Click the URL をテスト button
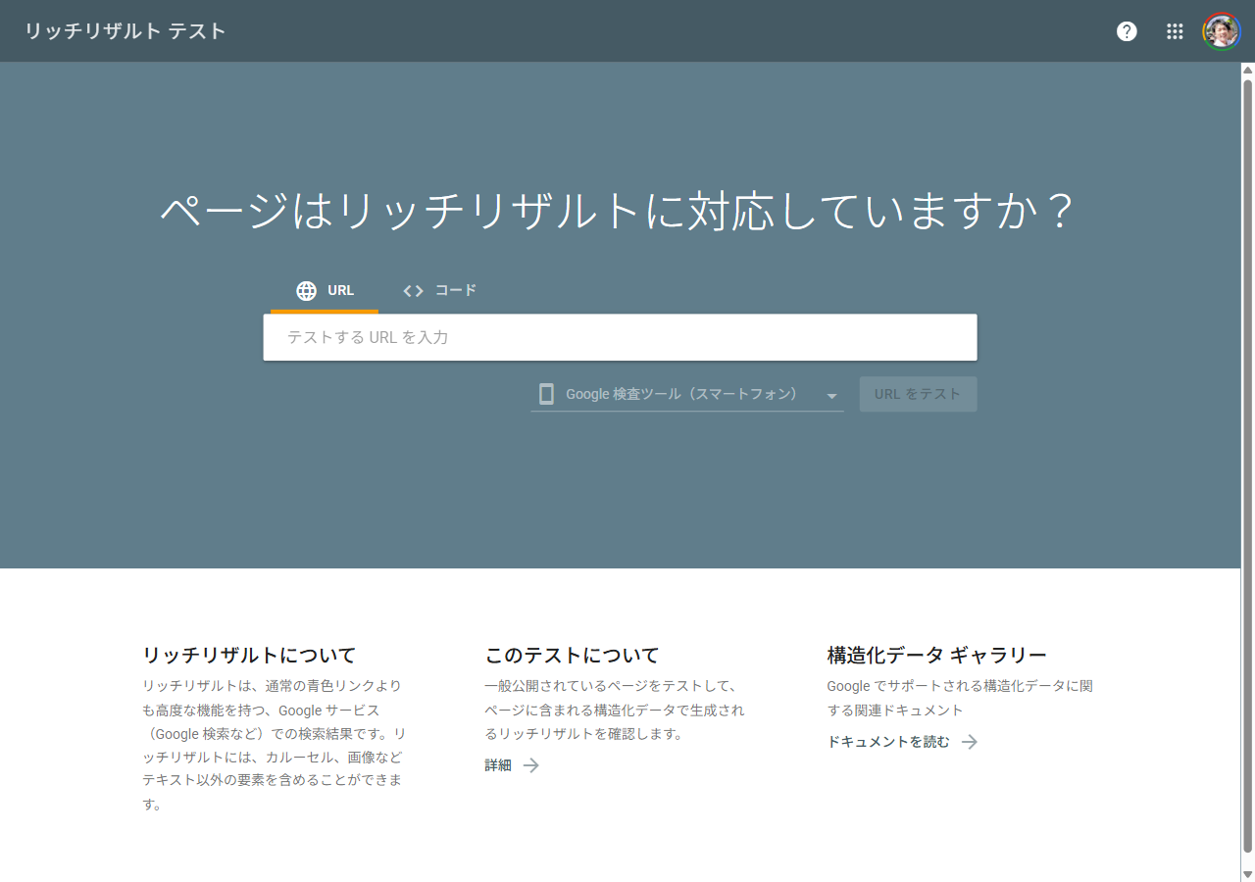The width and height of the screenshot is (1255, 882). point(918,394)
